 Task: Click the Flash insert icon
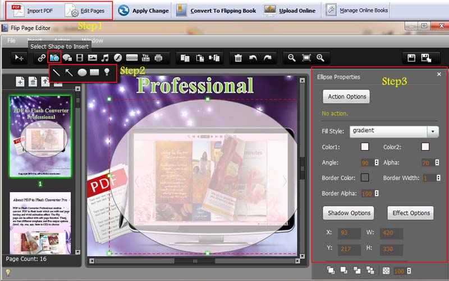click(x=118, y=58)
